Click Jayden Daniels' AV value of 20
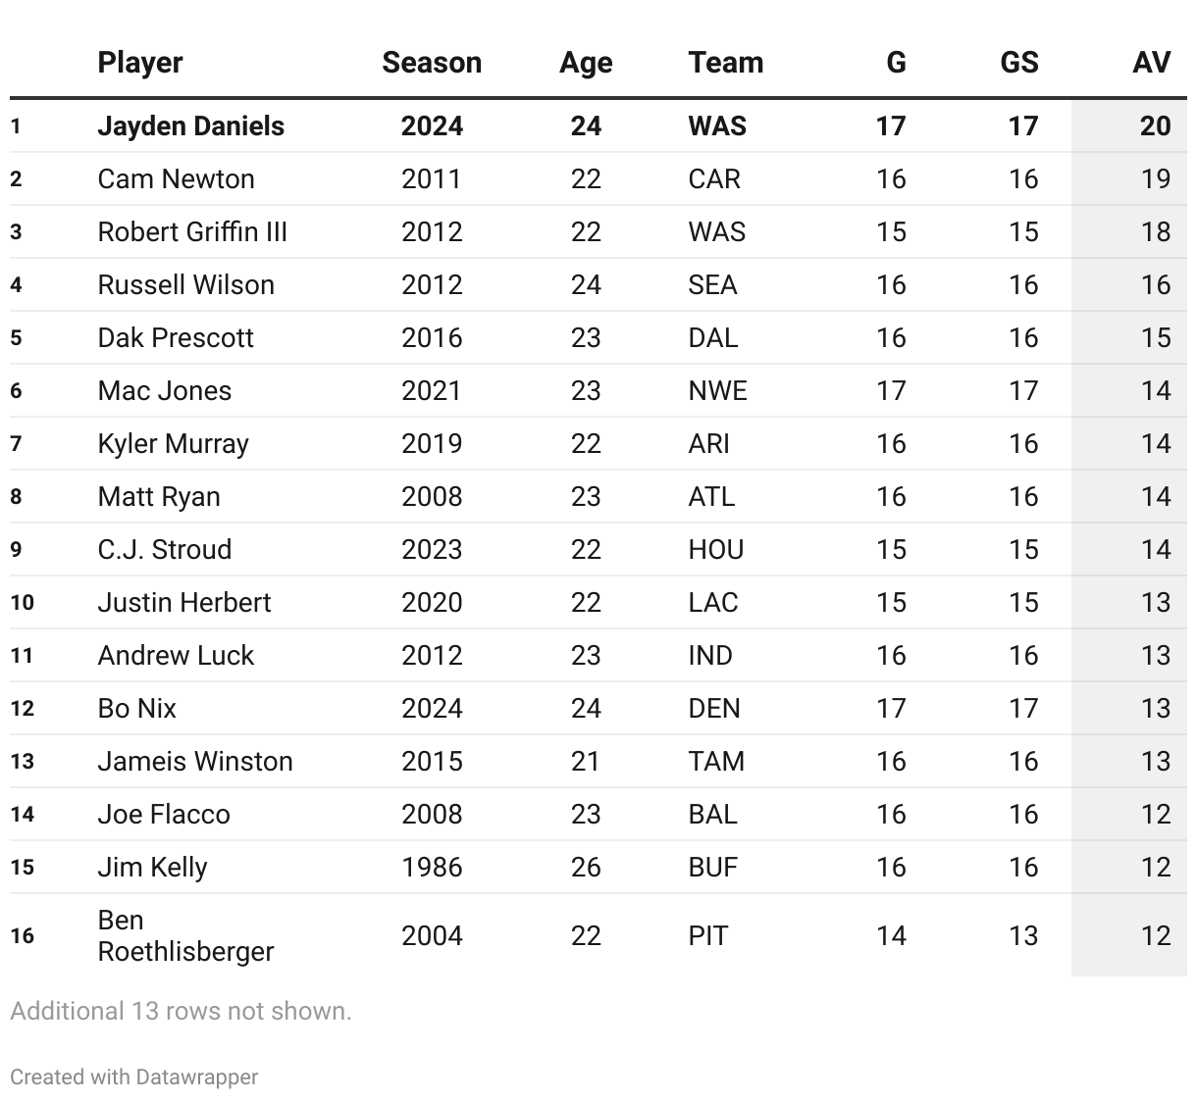This screenshot has height=1100, width=1197. (1155, 126)
